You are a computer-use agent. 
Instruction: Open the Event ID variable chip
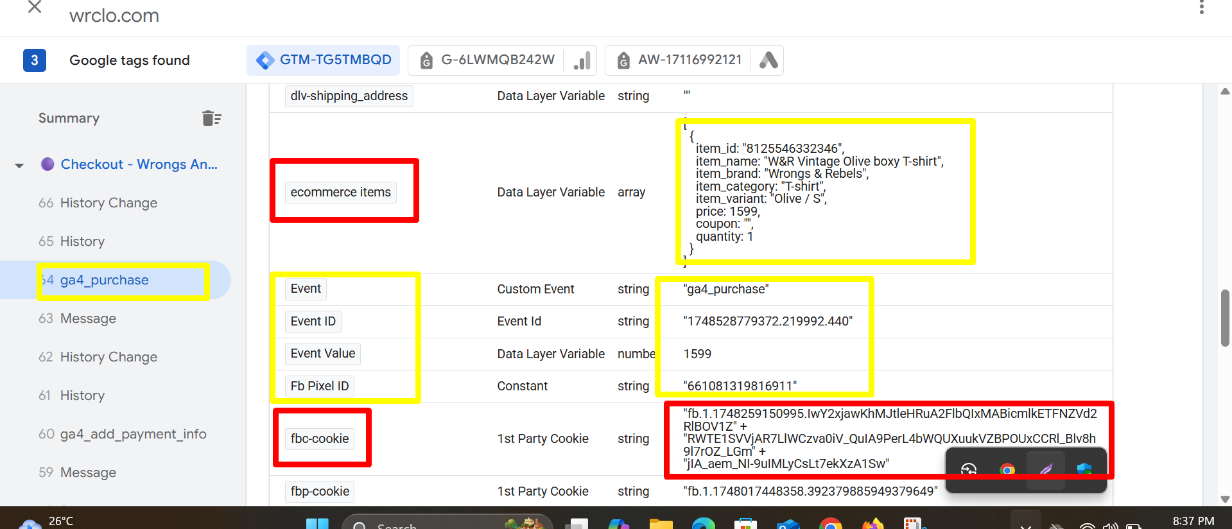313,321
